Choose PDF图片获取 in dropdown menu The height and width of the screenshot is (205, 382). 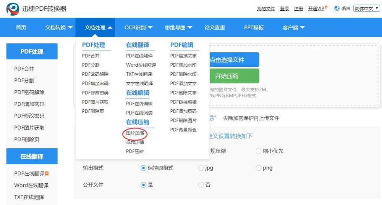(95, 102)
